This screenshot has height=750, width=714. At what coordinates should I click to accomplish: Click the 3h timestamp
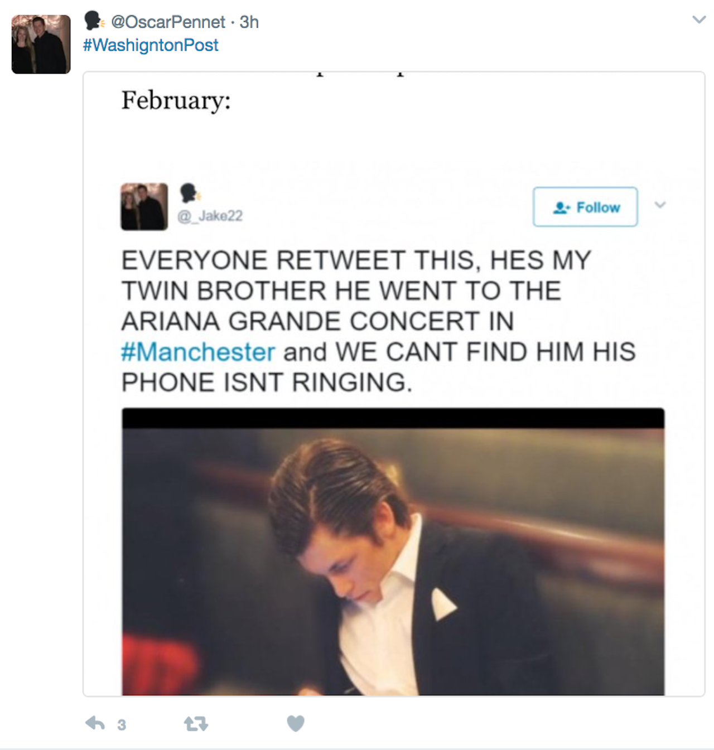click(249, 22)
